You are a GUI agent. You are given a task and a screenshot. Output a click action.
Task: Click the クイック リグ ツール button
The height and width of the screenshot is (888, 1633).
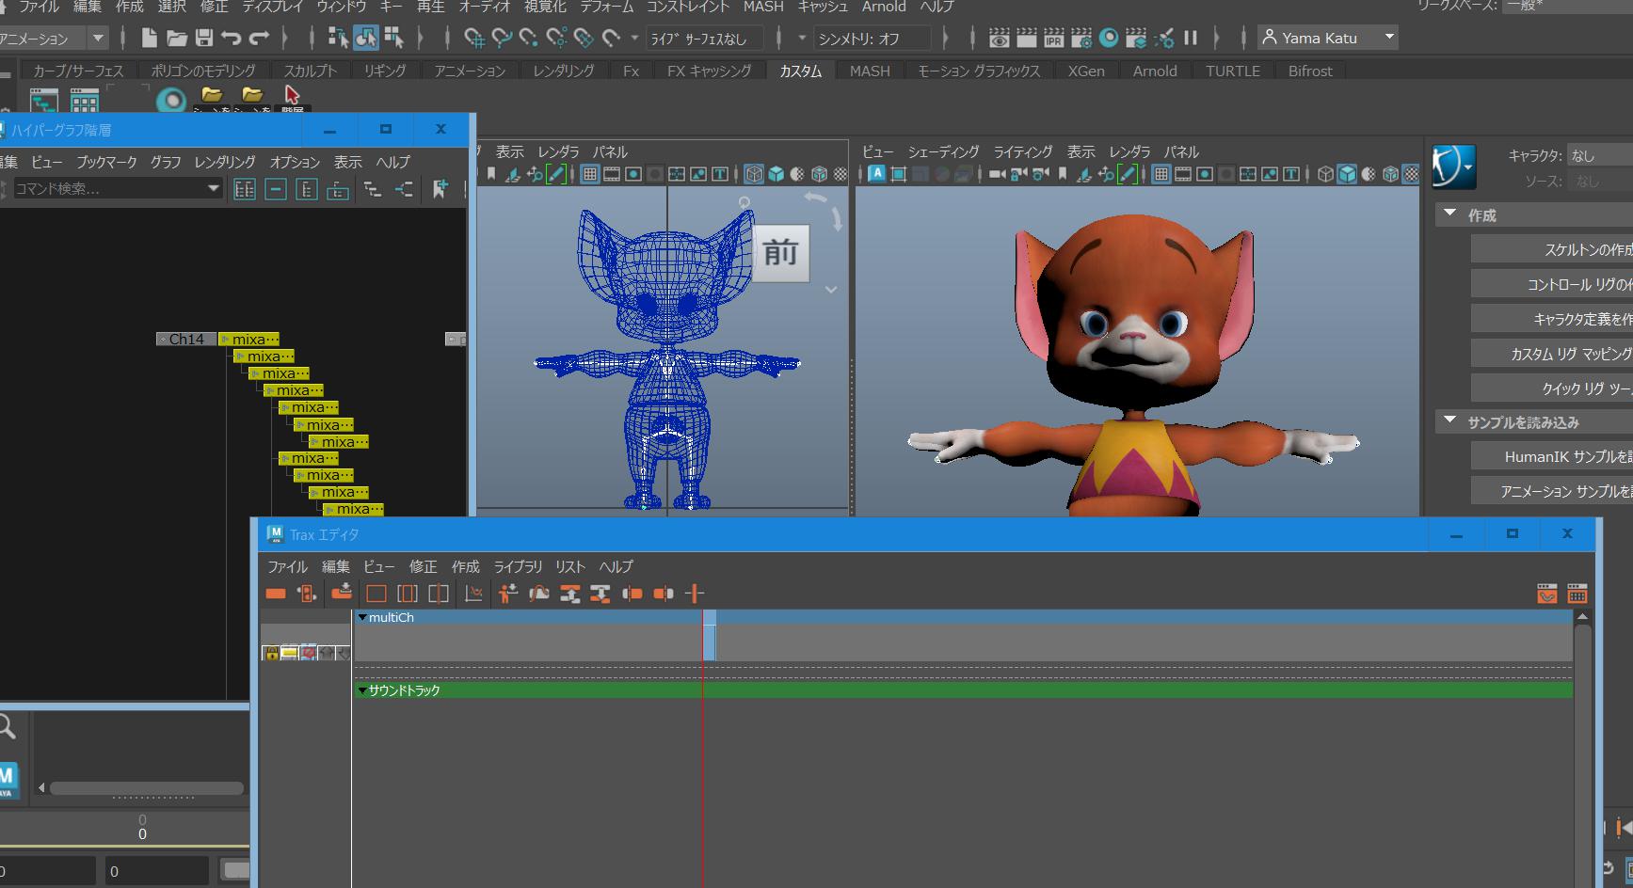[x=1552, y=388]
